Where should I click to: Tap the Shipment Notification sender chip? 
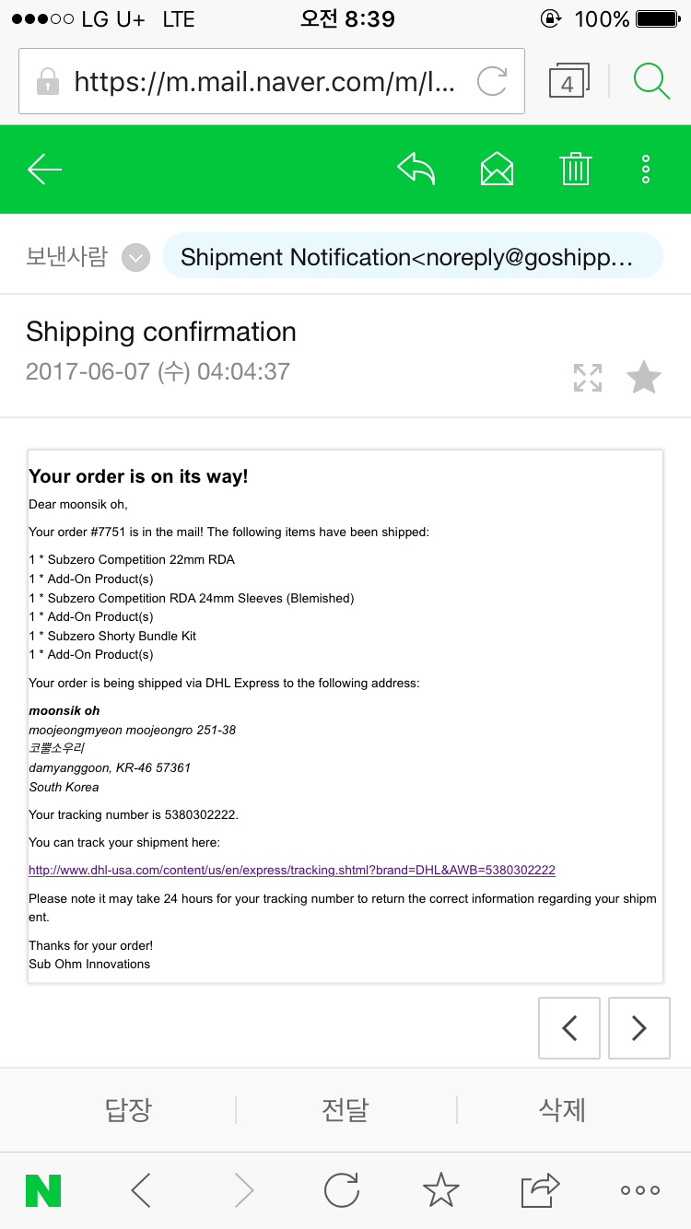coord(412,256)
